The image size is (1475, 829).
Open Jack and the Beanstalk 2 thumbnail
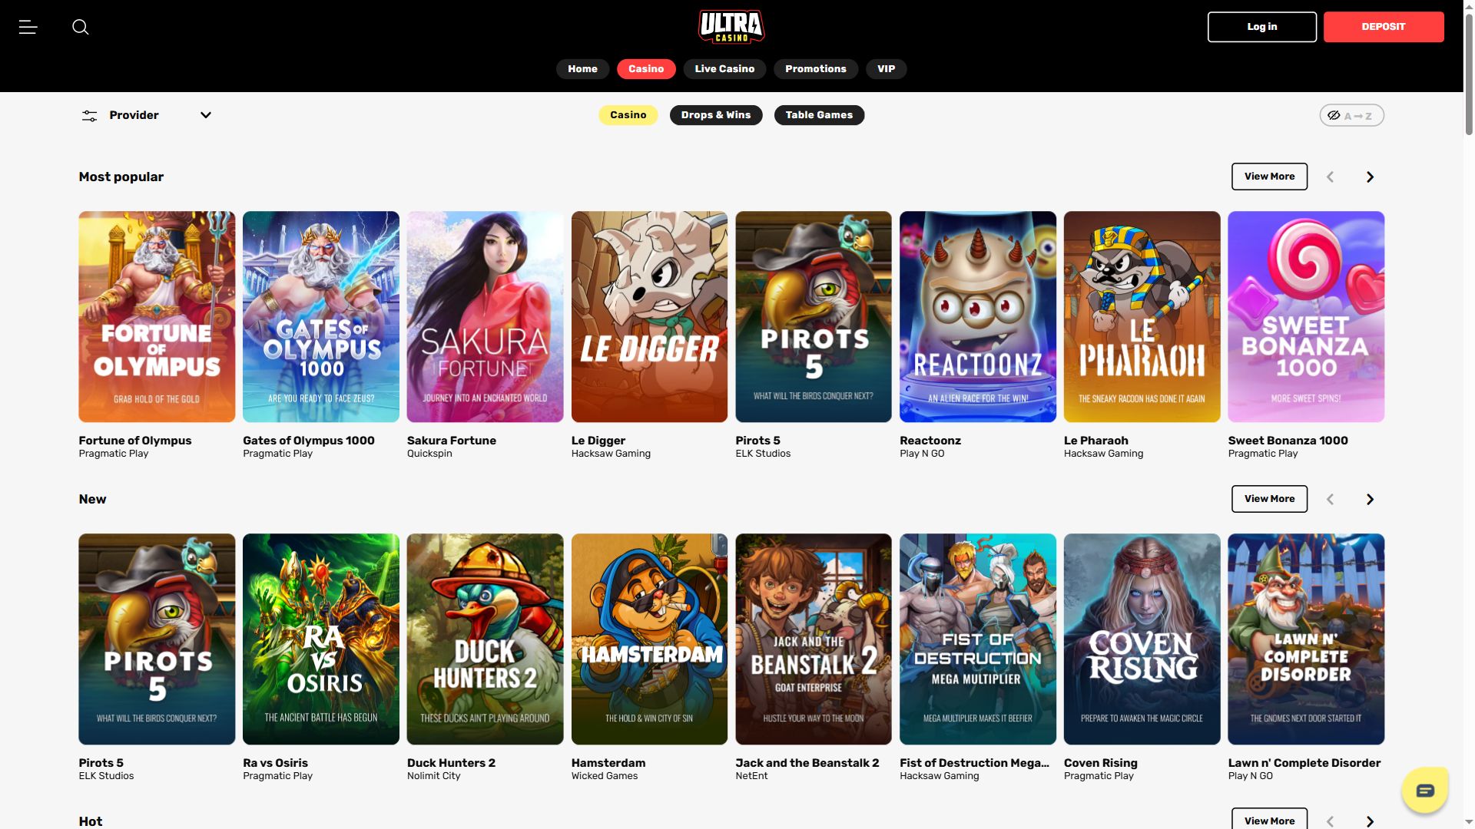click(814, 639)
